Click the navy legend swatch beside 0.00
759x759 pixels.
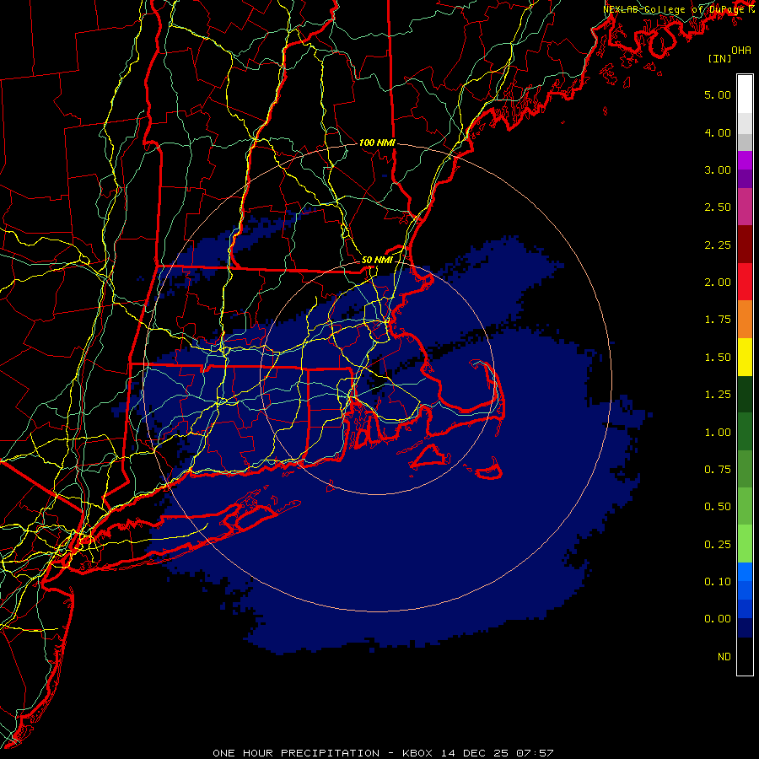click(745, 628)
